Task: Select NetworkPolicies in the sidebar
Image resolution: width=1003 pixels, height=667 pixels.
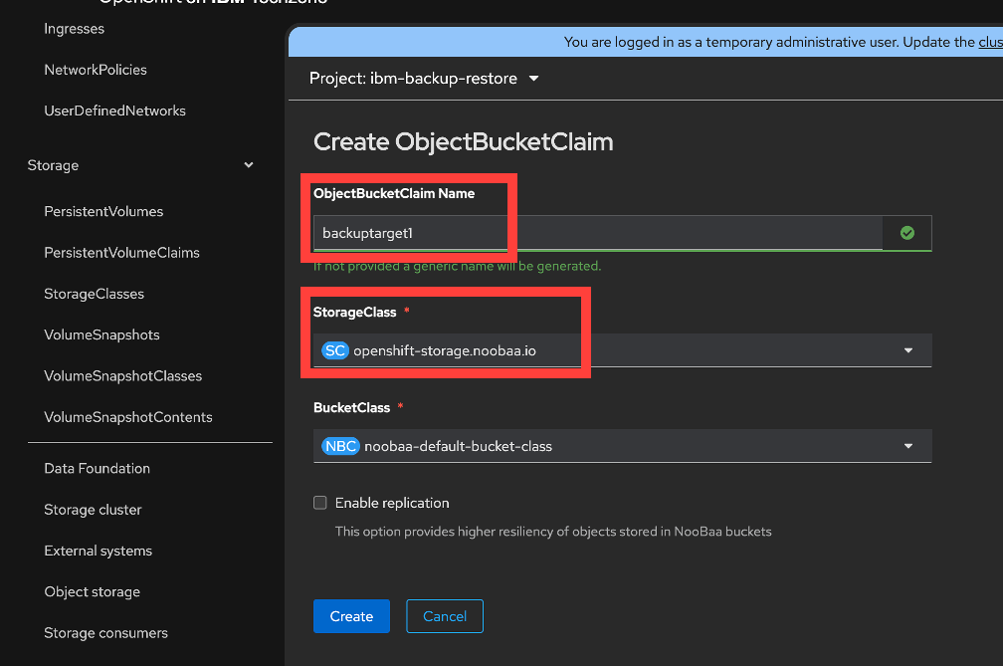Action: click(x=96, y=70)
